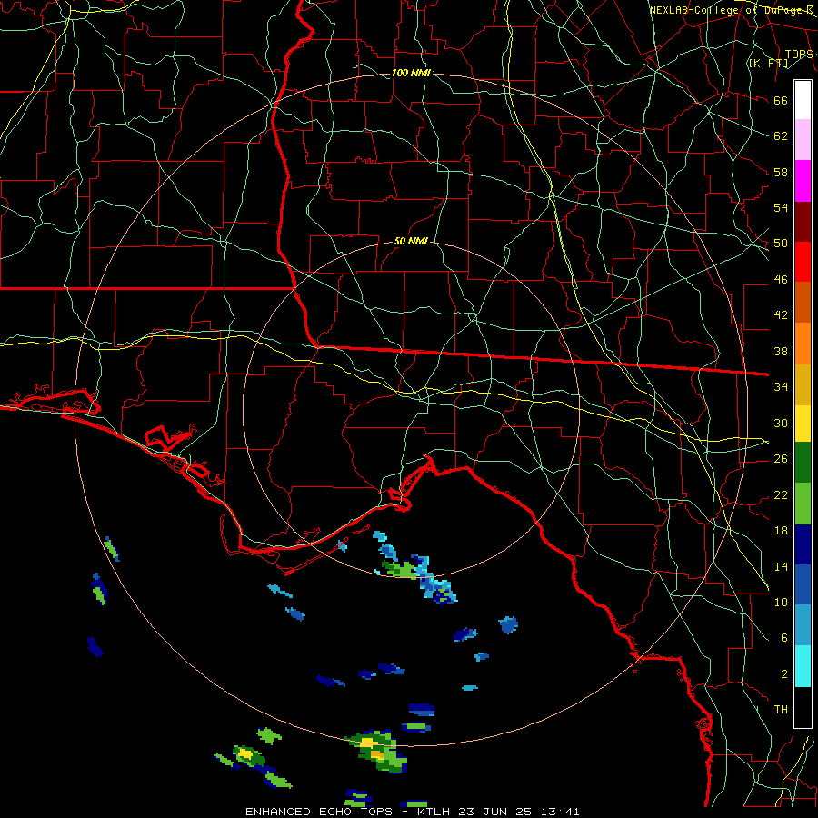
Task: Click the dark red swatch near 50 kft
Action: (x=803, y=222)
